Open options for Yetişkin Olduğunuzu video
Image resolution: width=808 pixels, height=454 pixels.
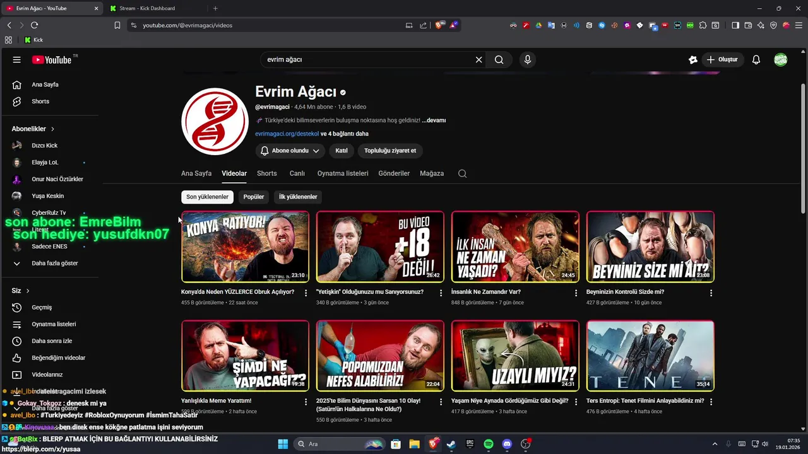coord(441,293)
